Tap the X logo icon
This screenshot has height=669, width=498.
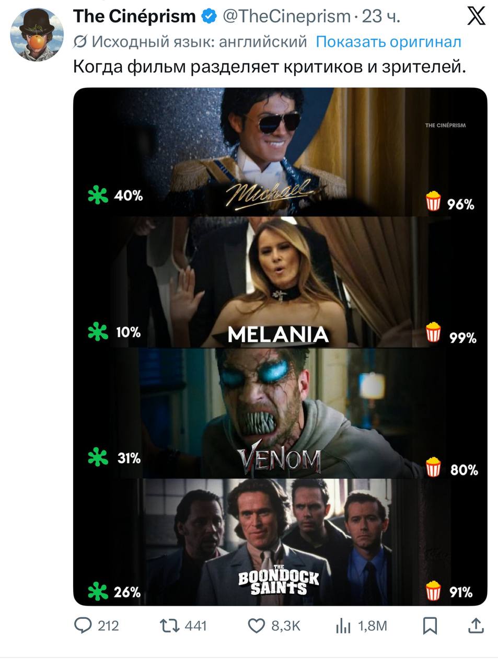(x=476, y=16)
